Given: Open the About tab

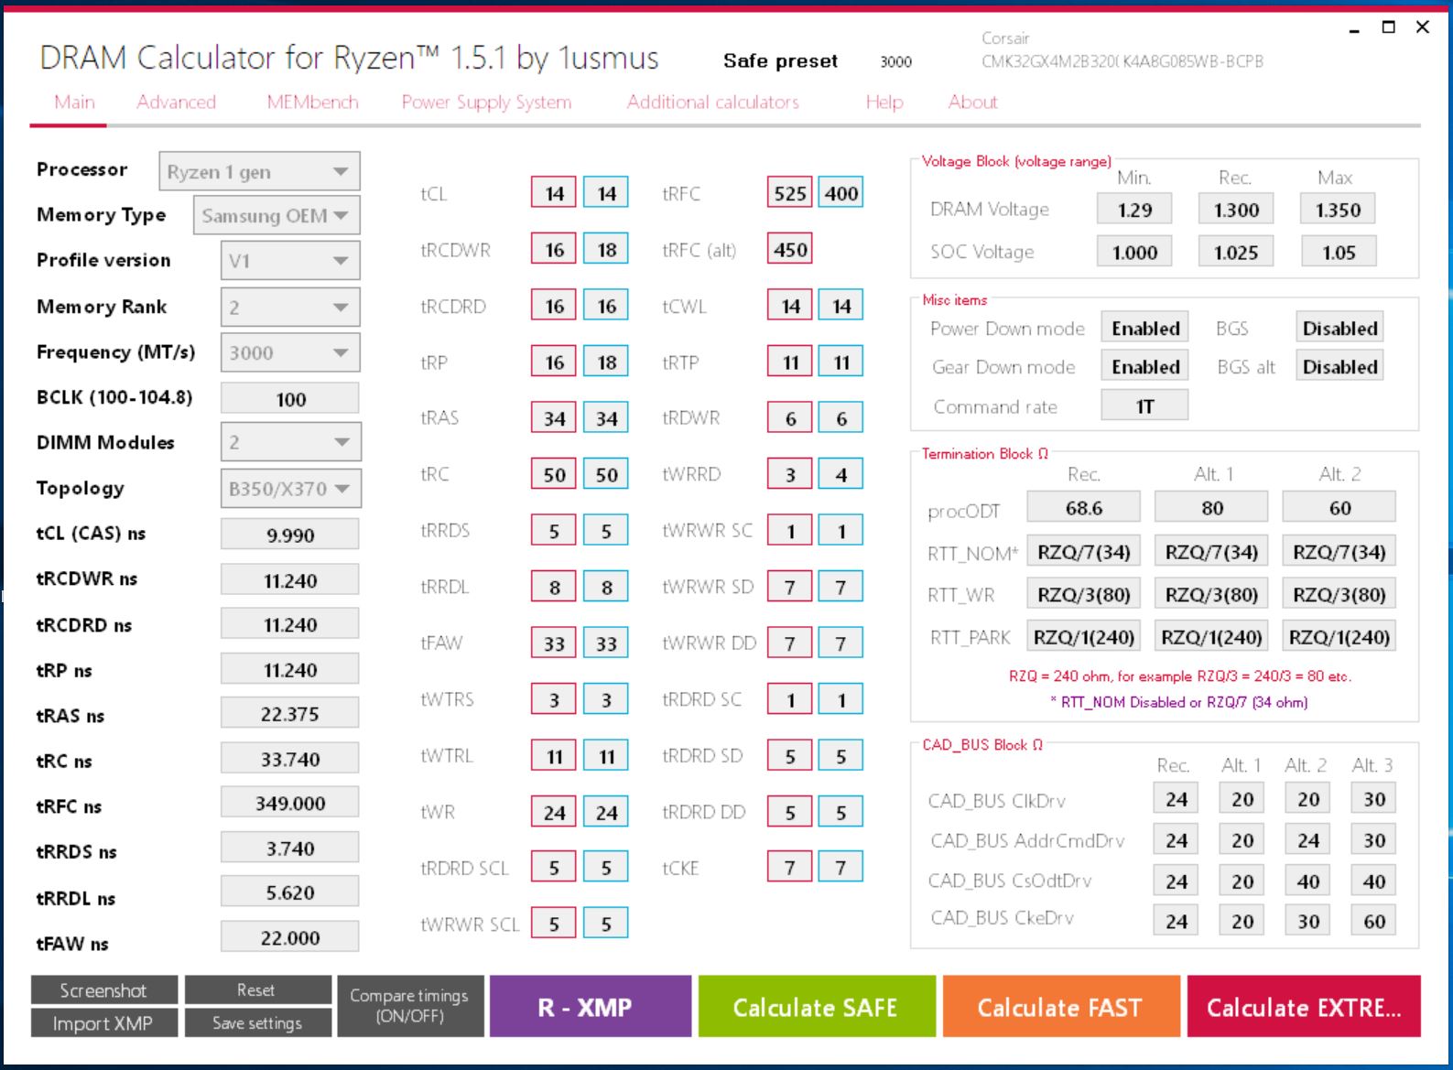Looking at the screenshot, I should tap(972, 102).
